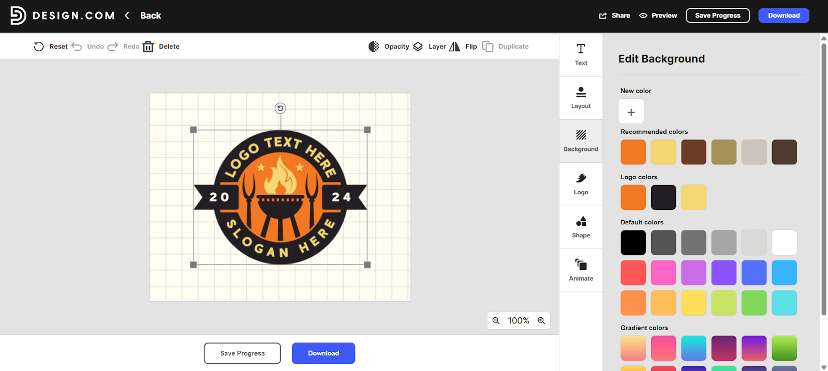Image resolution: width=828 pixels, height=371 pixels.
Task: Open the Animate panel
Action: click(581, 270)
